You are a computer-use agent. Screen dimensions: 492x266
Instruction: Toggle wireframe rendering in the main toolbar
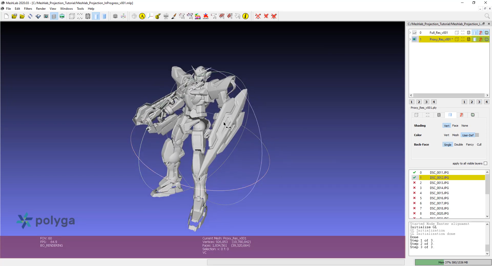88,16
